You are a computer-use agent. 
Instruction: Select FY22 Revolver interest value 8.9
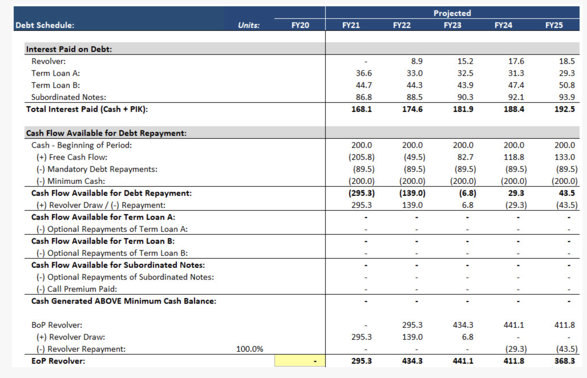pyautogui.click(x=417, y=61)
